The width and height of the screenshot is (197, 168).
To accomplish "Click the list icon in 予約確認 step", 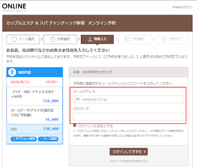I will [127, 39].
